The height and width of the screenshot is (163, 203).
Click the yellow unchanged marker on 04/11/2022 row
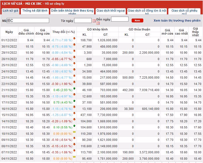click(x=74, y=157)
